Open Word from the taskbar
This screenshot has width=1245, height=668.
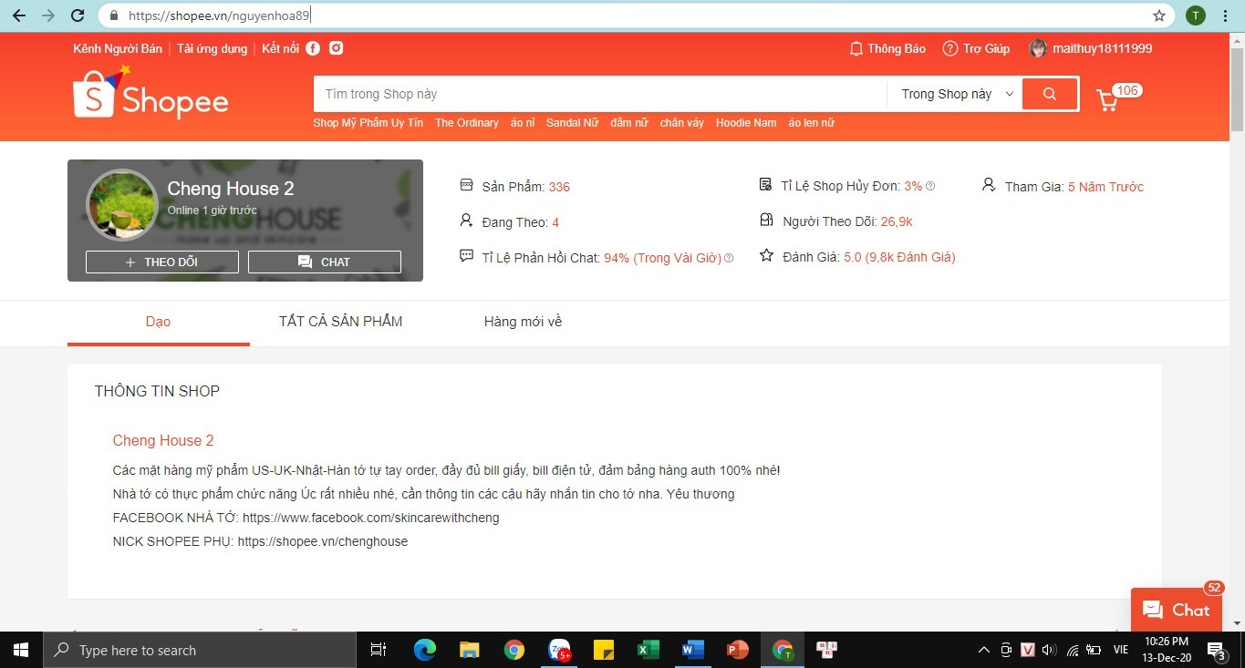(693, 650)
